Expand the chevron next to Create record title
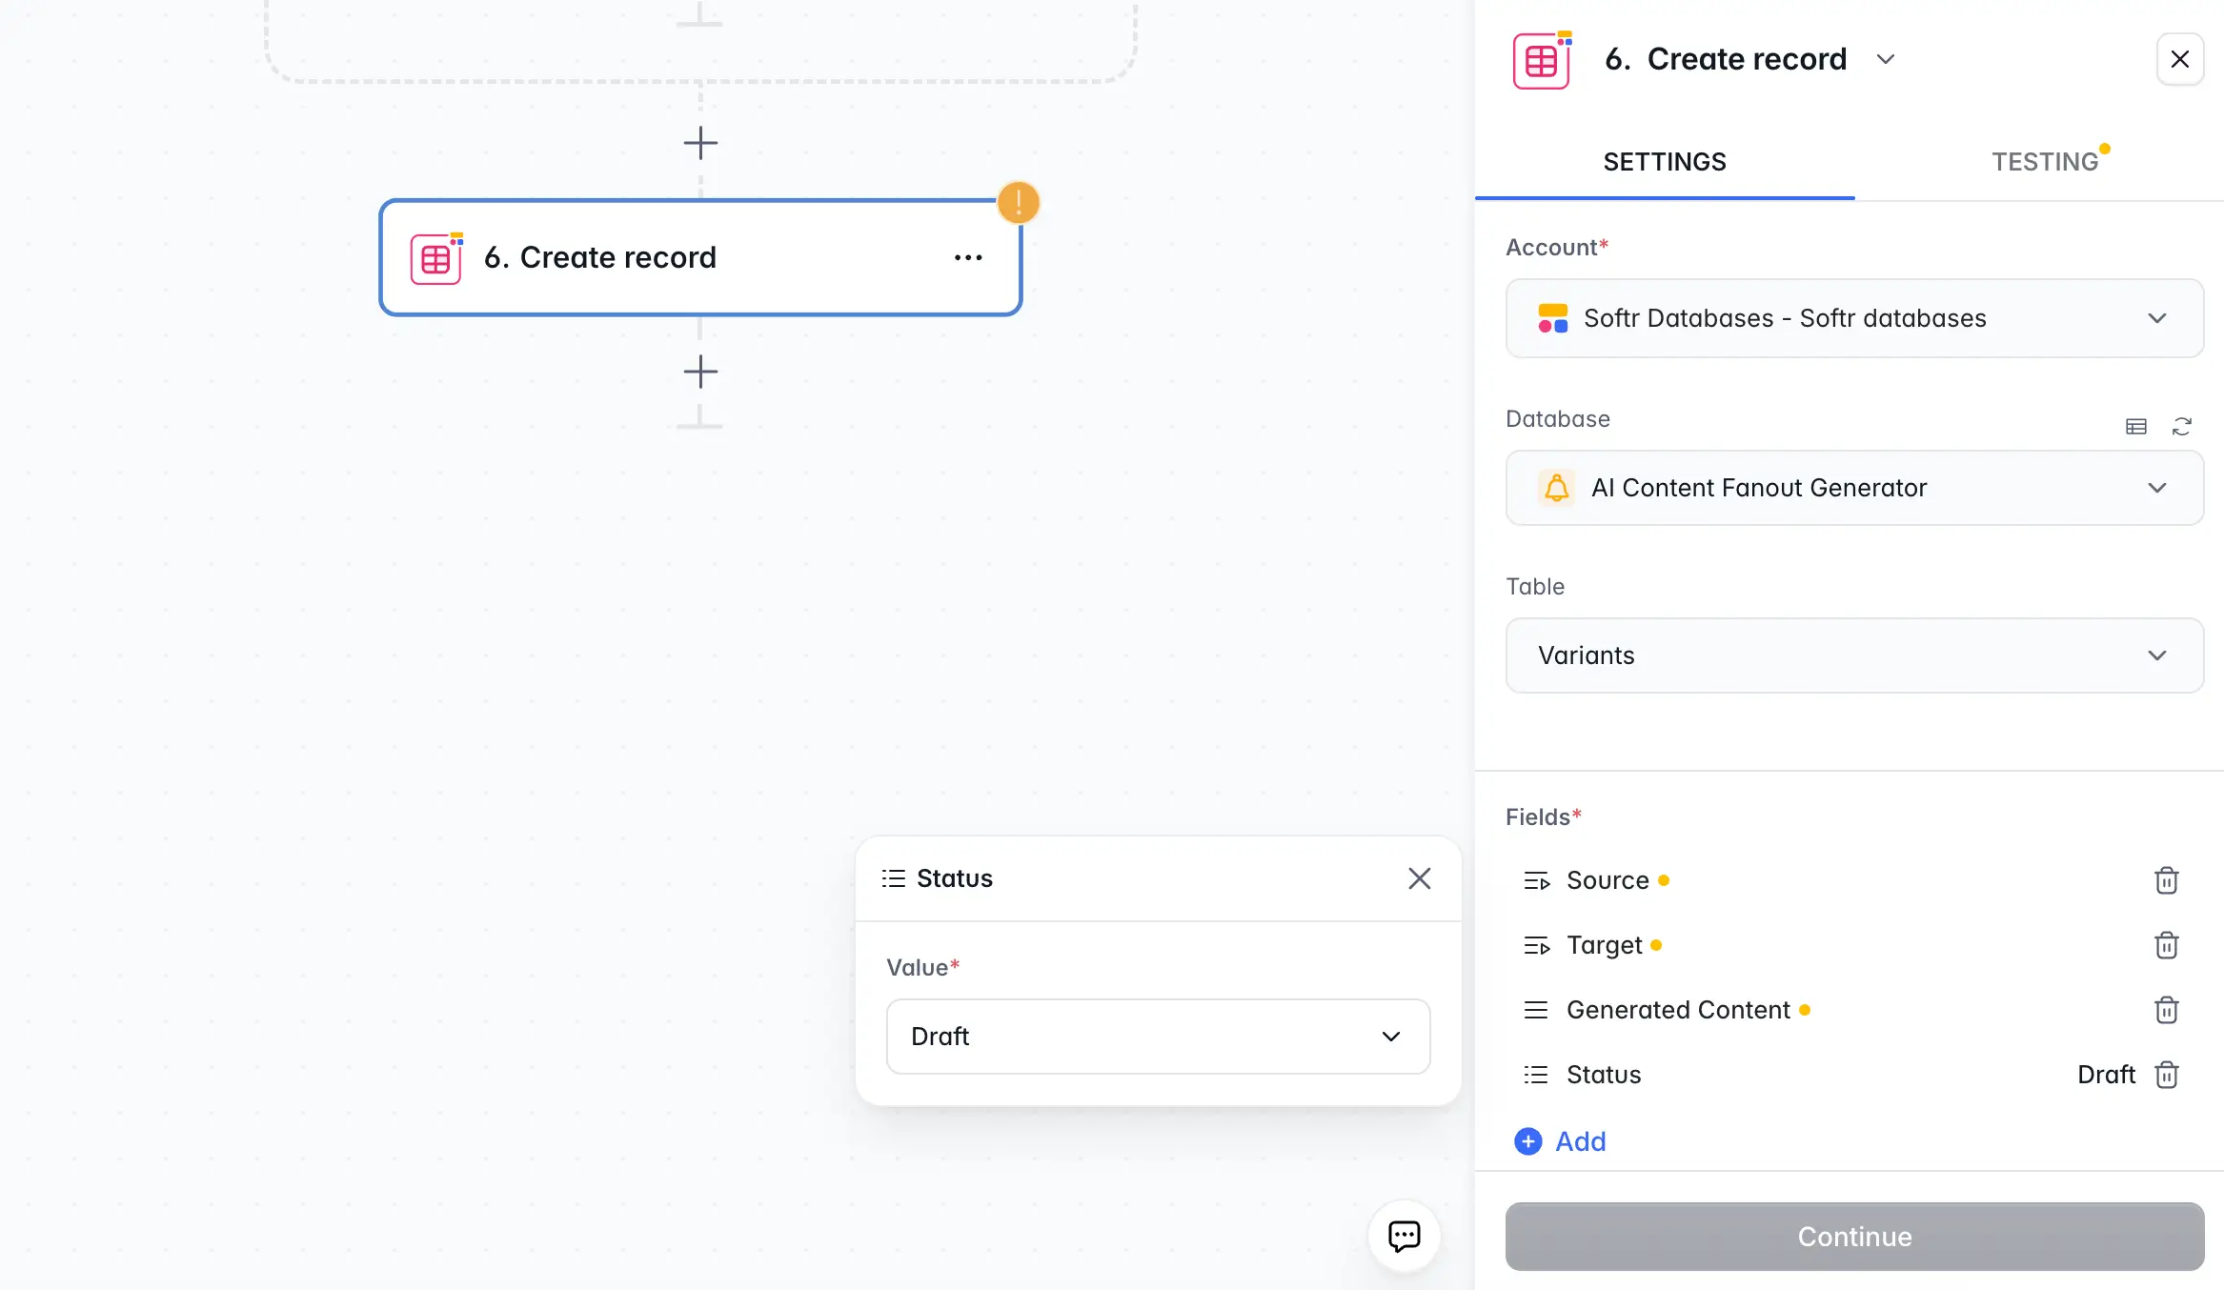The width and height of the screenshot is (2224, 1290). coord(1885,59)
